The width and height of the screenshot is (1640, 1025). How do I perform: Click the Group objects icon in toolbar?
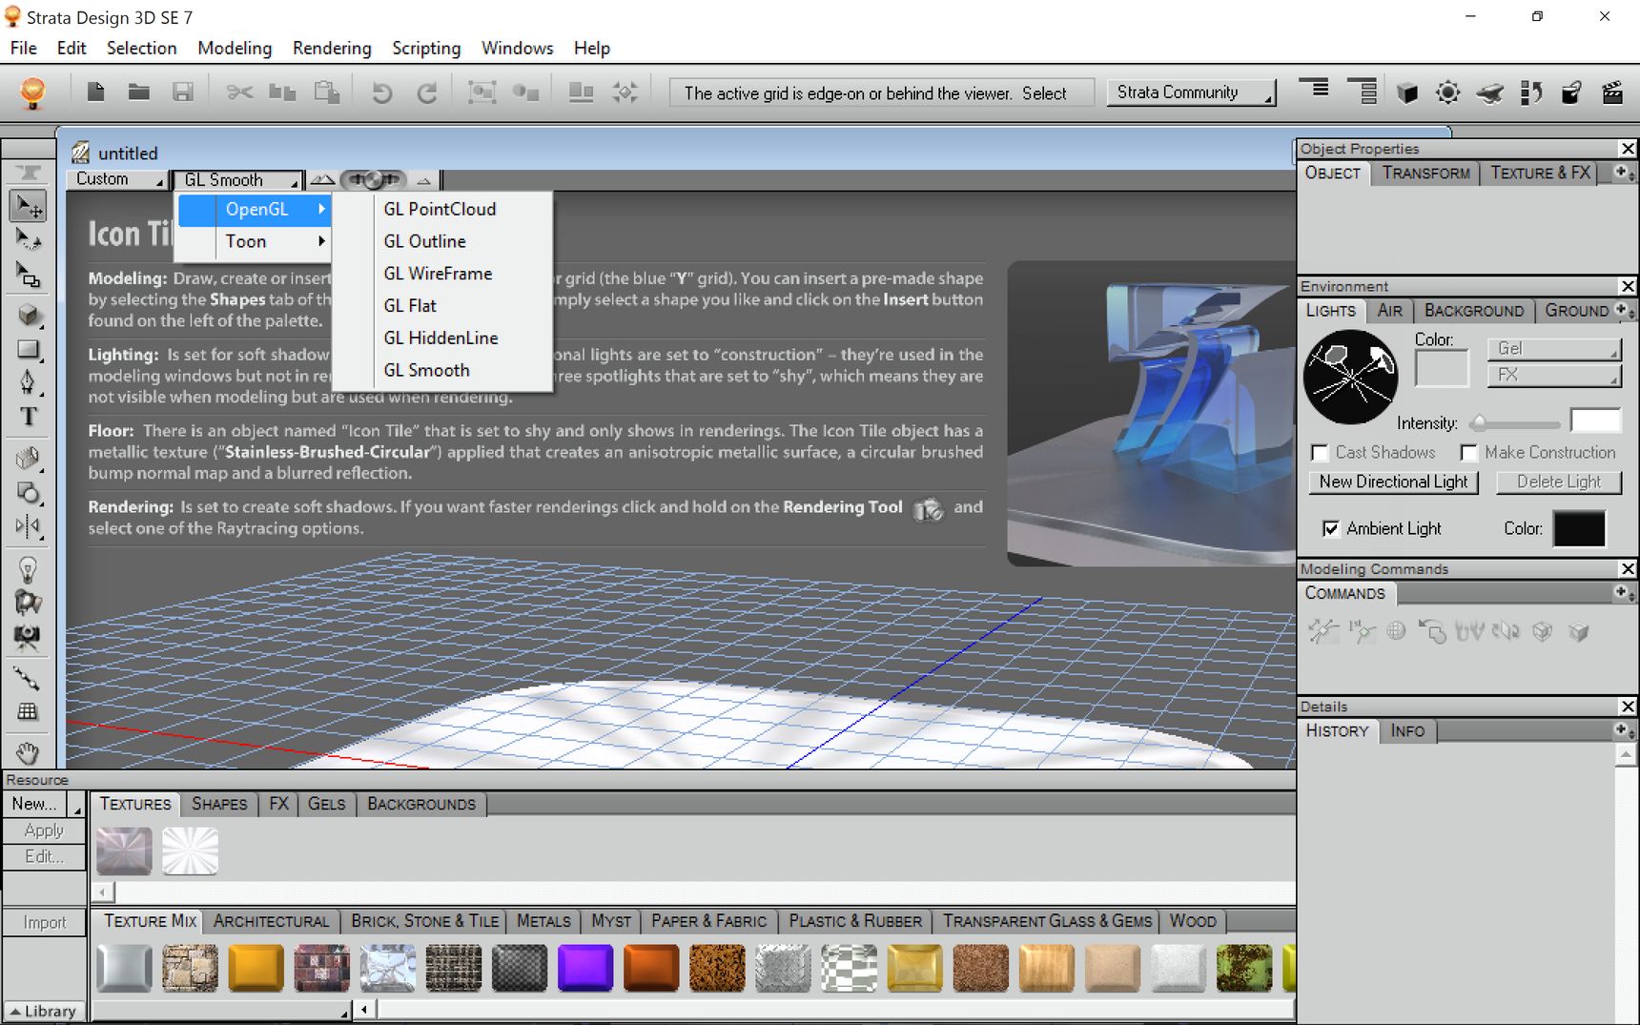coord(482,92)
